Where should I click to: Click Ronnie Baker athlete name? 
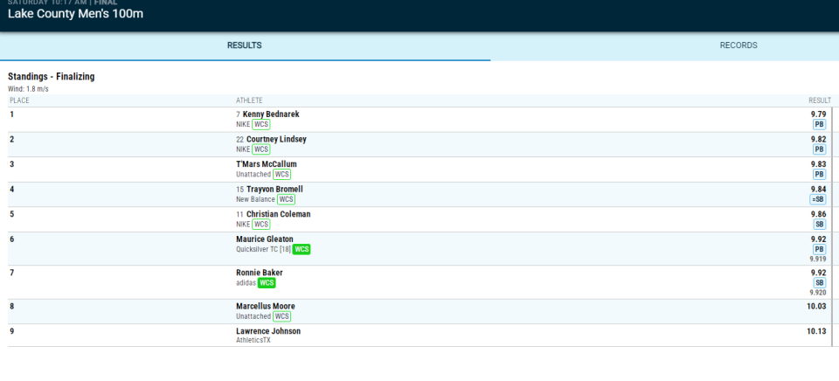(260, 273)
